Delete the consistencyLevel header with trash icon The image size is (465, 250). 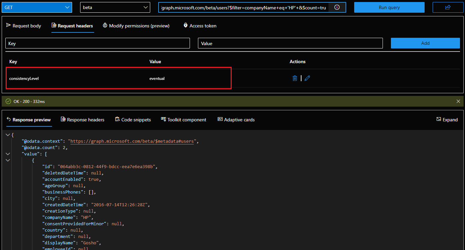[x=295, y=78]
